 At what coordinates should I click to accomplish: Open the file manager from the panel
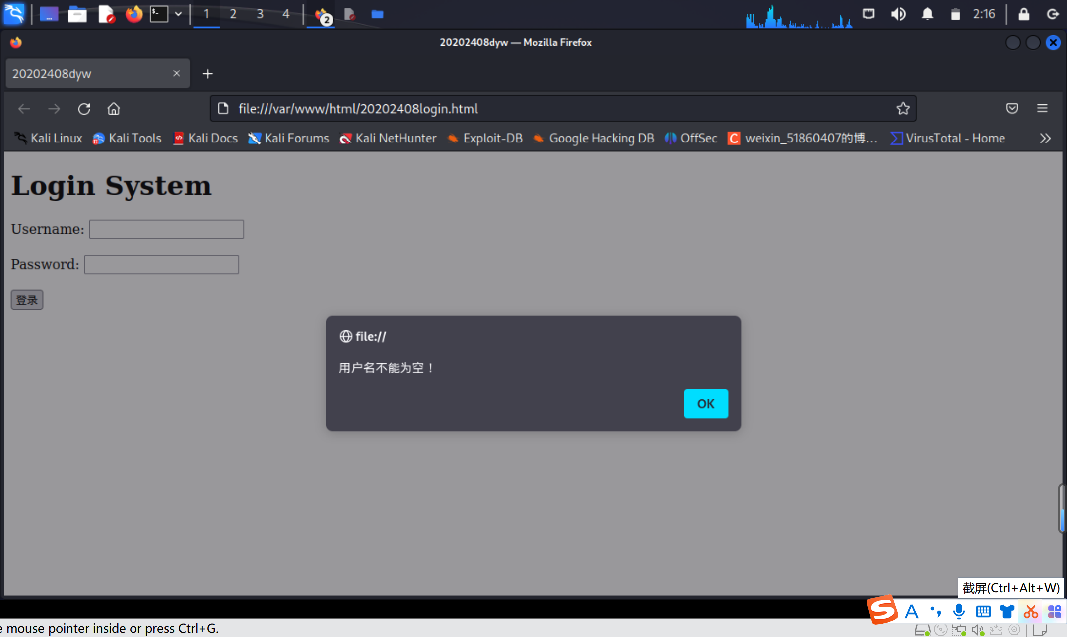pos(77,14)
